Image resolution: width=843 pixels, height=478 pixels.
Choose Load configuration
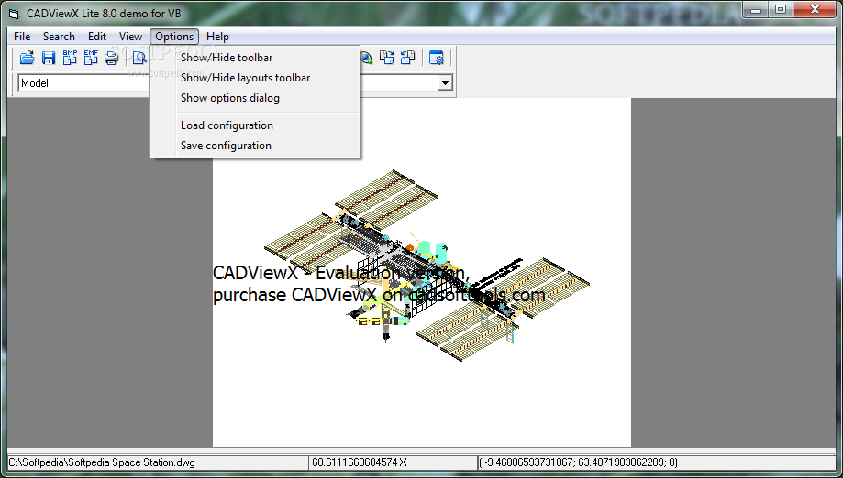click(255, 125)
